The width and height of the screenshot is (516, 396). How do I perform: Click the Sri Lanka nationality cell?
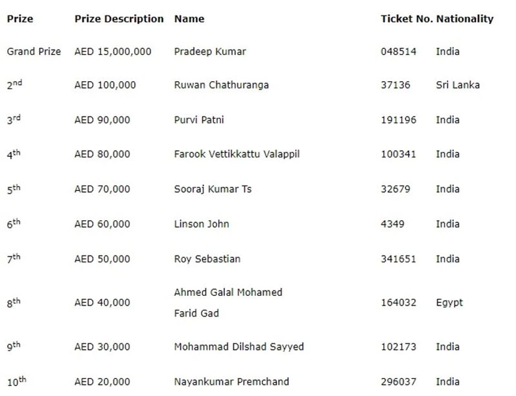click(x=458, y=85)
